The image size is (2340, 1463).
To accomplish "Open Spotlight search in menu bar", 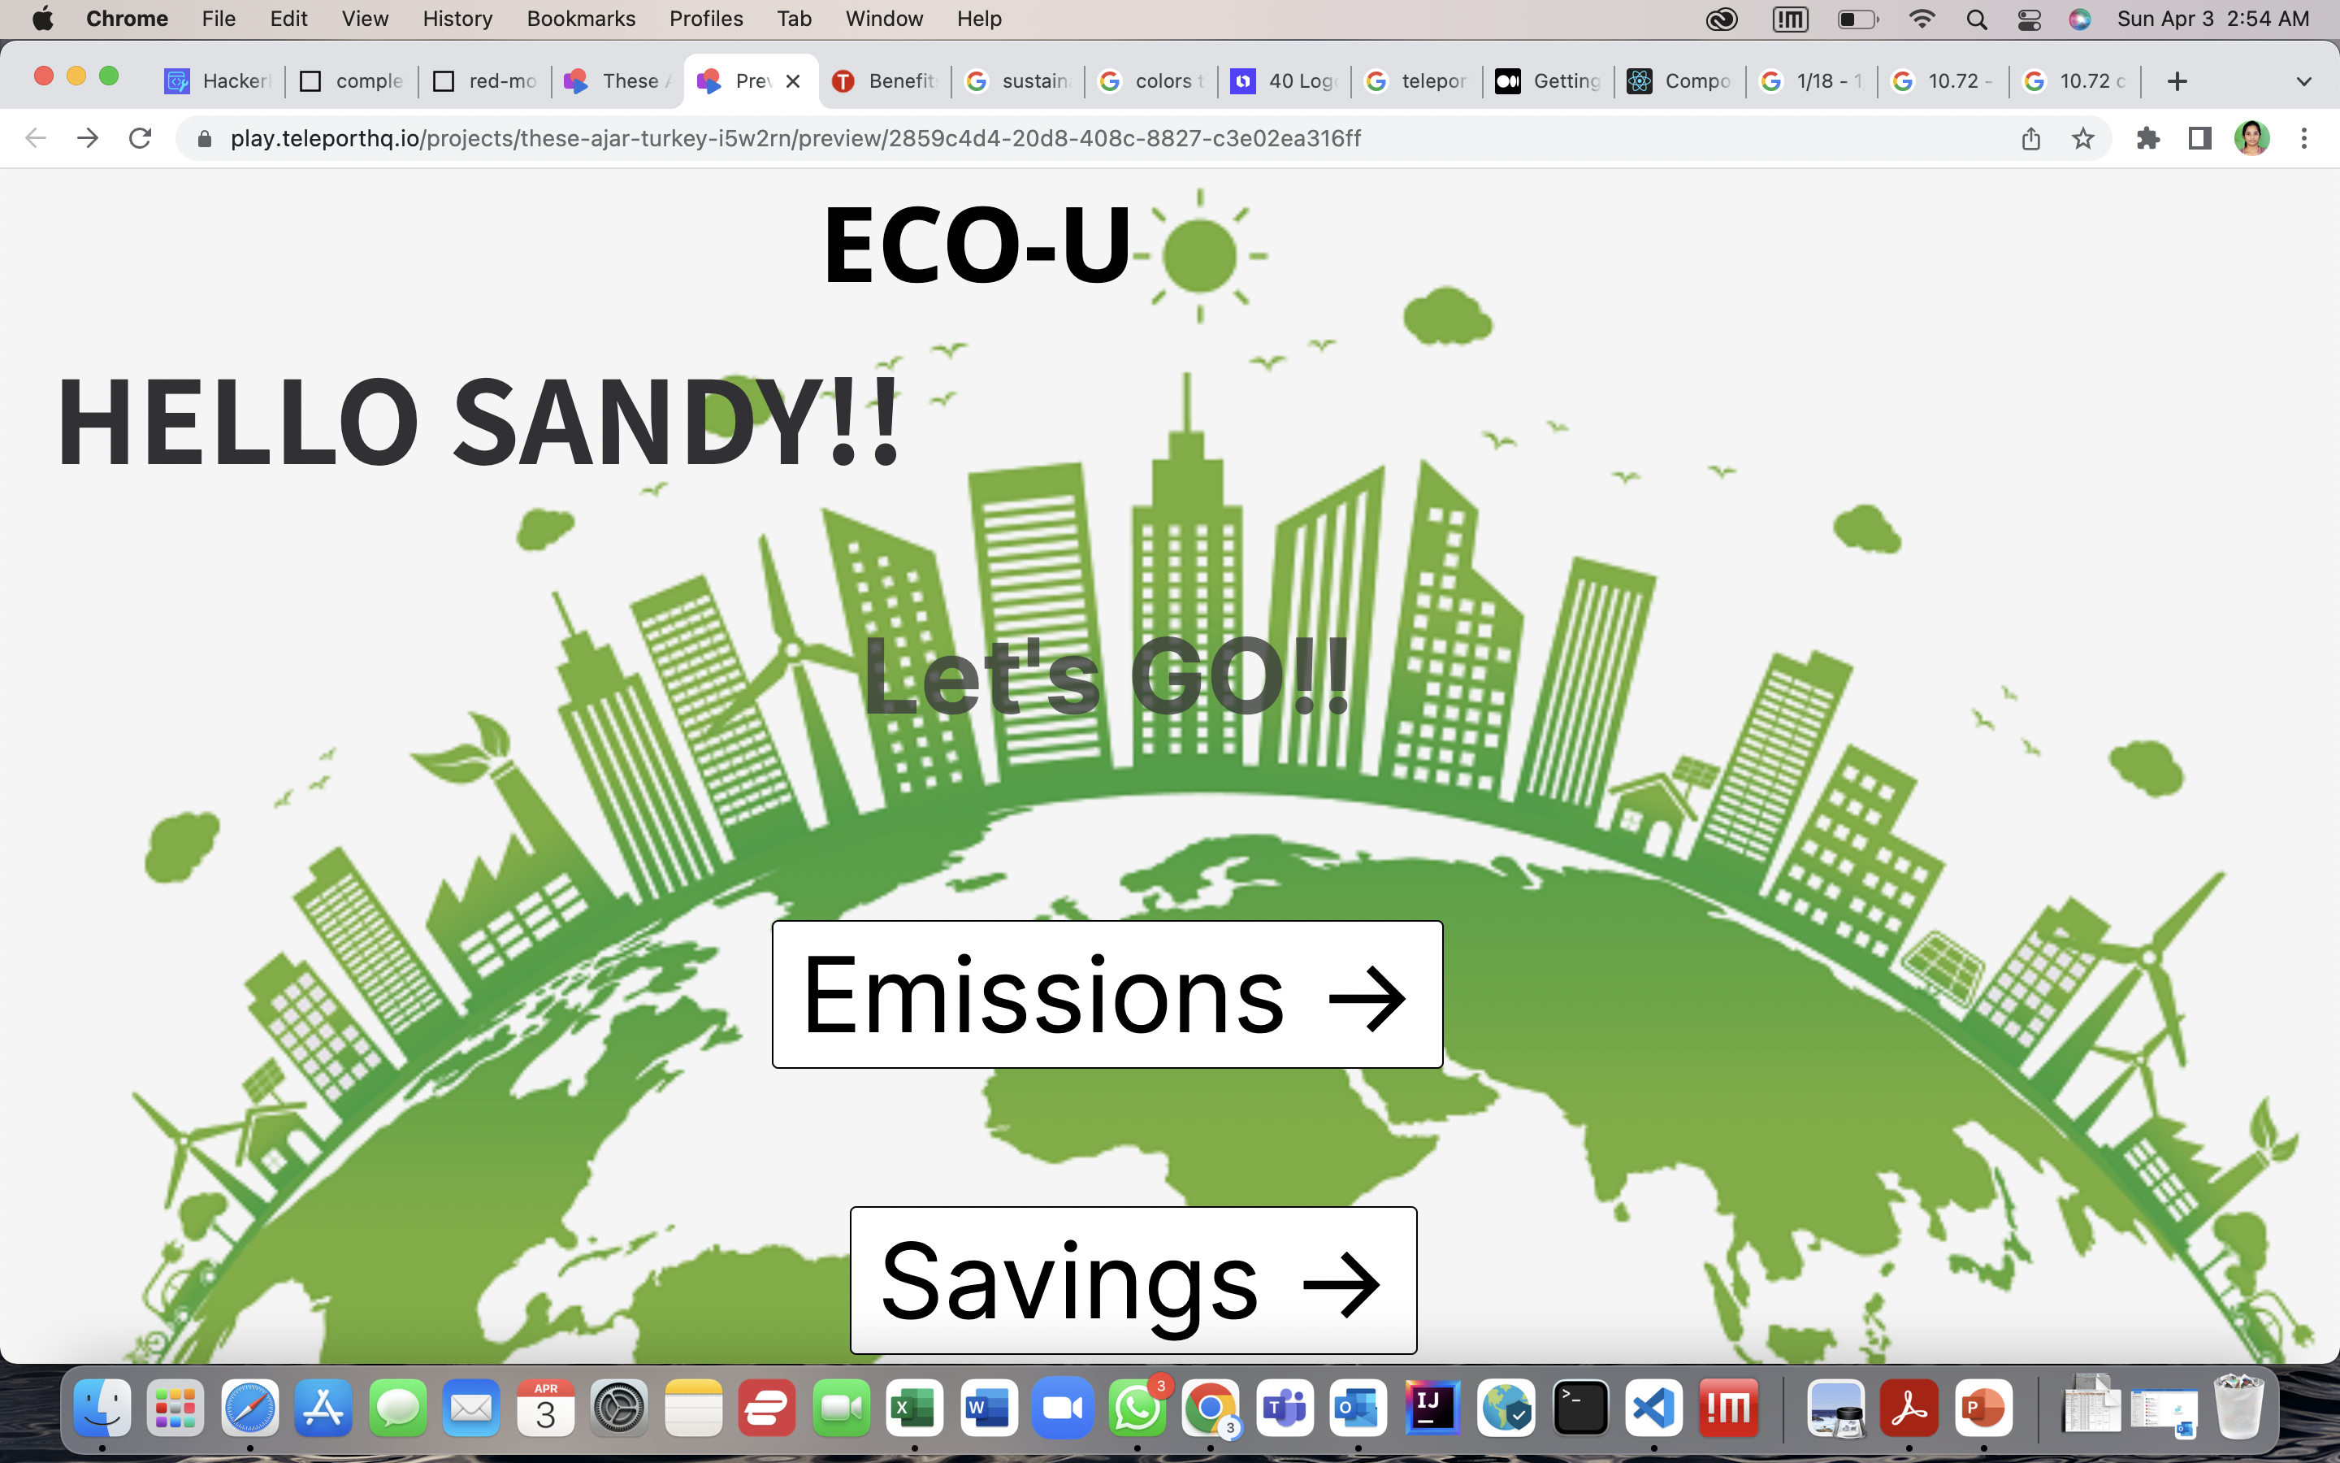I will click(x=1977, y=19).
